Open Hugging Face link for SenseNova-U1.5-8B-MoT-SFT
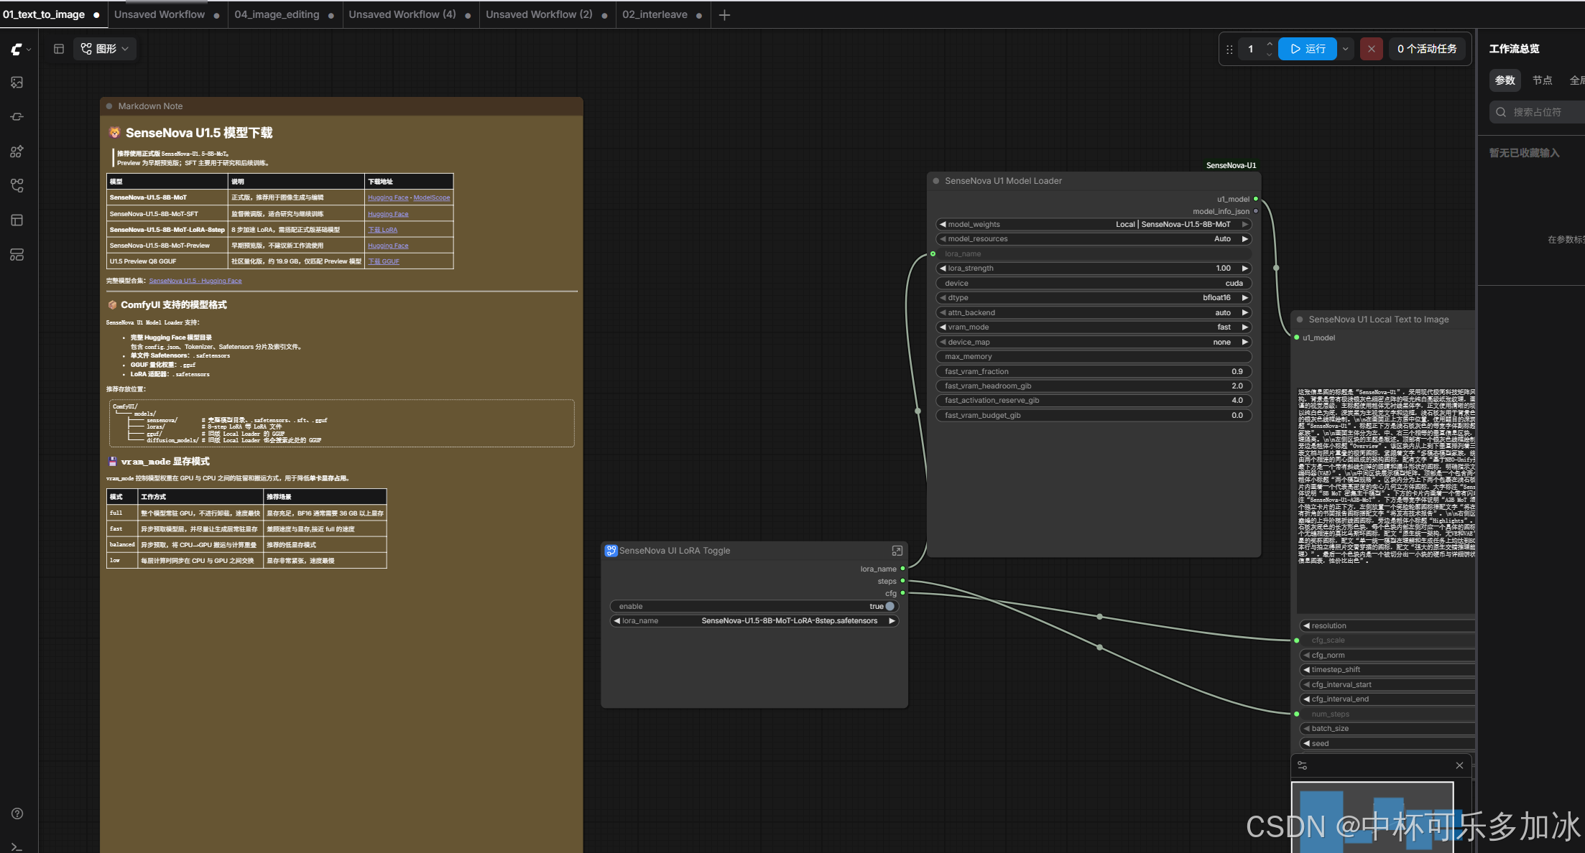Screen dimensions: 1585x853 point(388,214)
